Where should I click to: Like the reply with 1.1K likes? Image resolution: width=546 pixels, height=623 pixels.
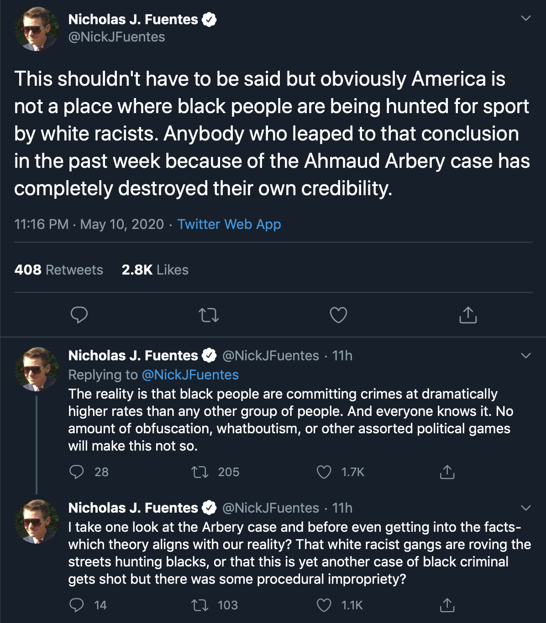(324, 605)
